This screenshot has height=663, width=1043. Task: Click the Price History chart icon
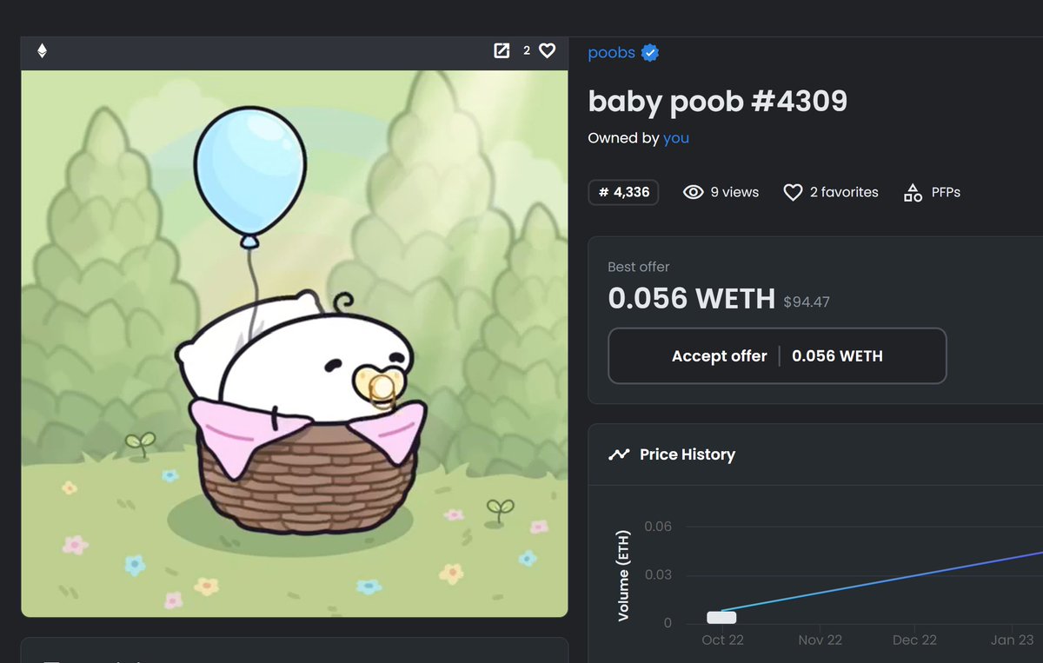[x=619, y=454]
